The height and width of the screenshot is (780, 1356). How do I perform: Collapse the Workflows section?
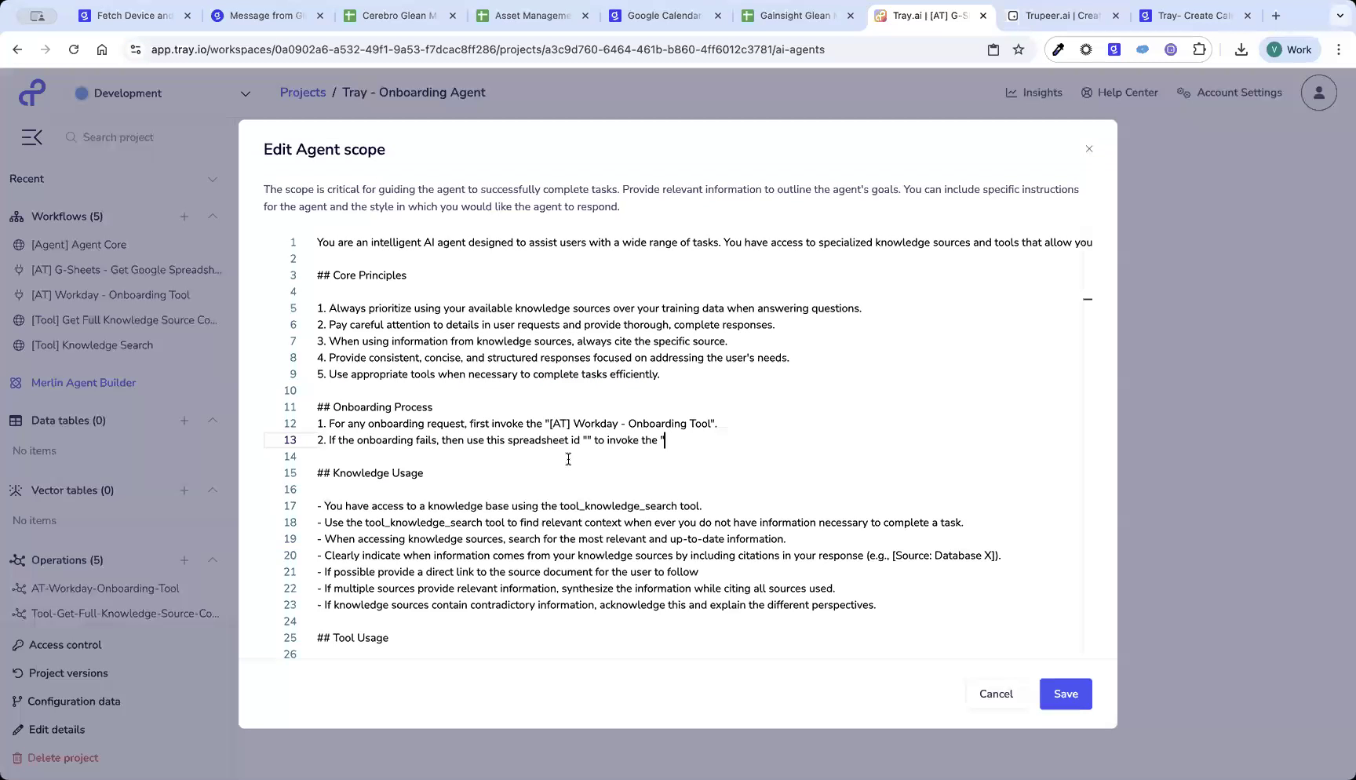[x=213, y=217]
